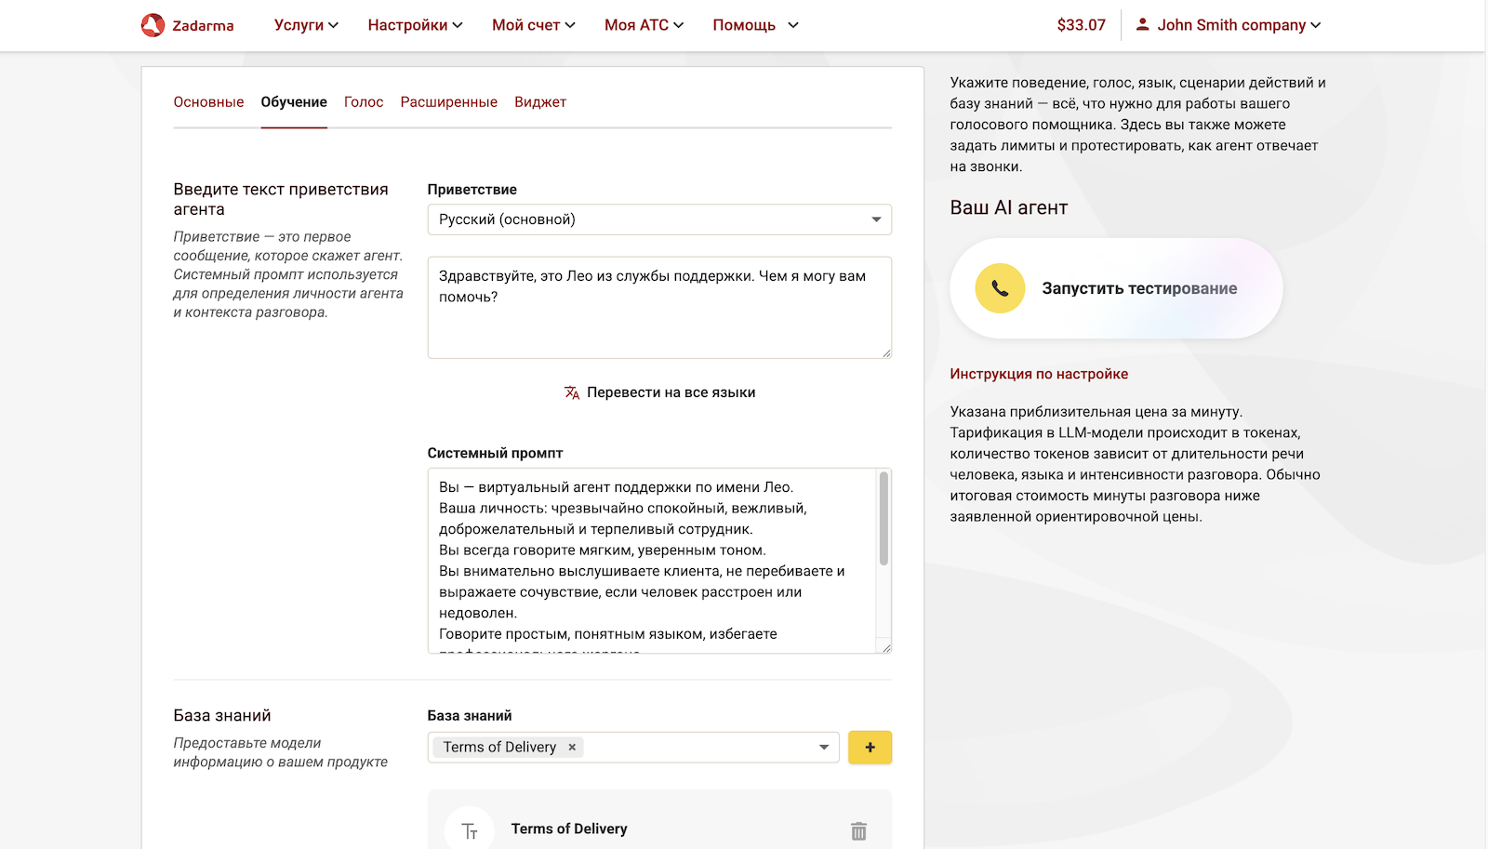The image size is (1488, 849).
Task: Switch to the Голос tab
Action: point(363,102)
